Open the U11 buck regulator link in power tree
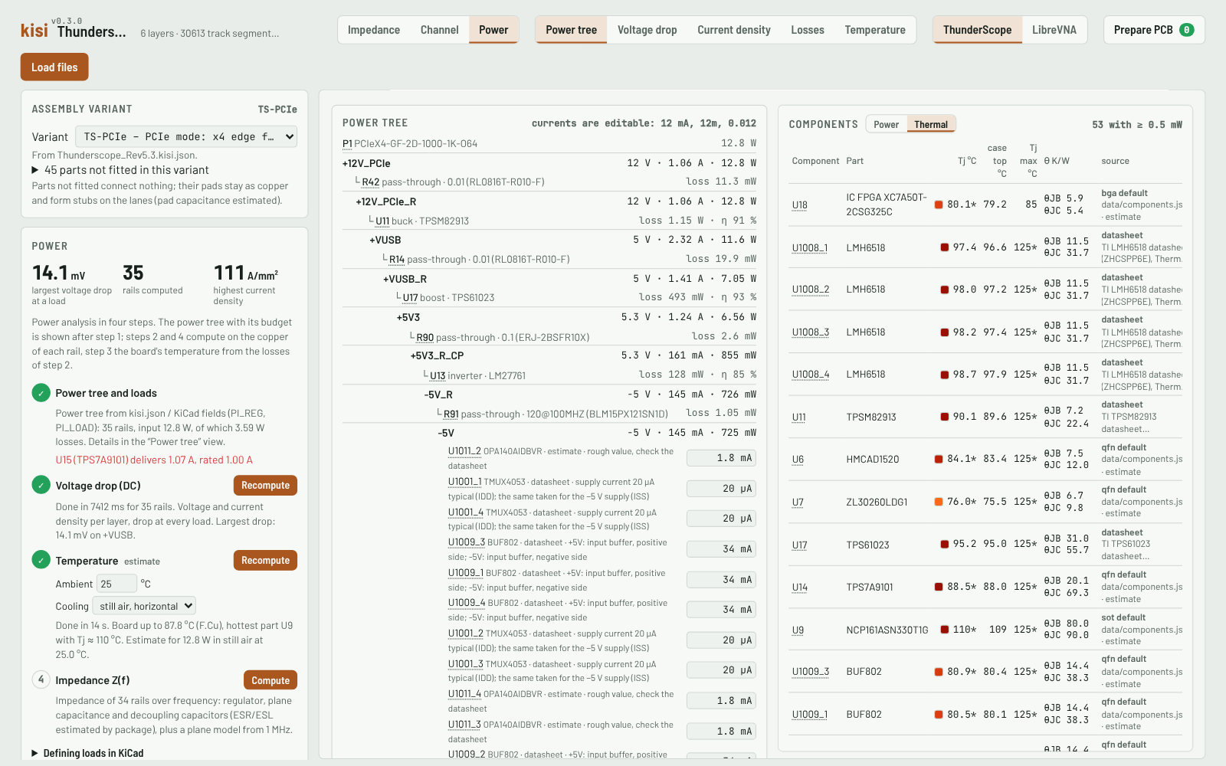The image size is (1226, 766). pos(382,221)
